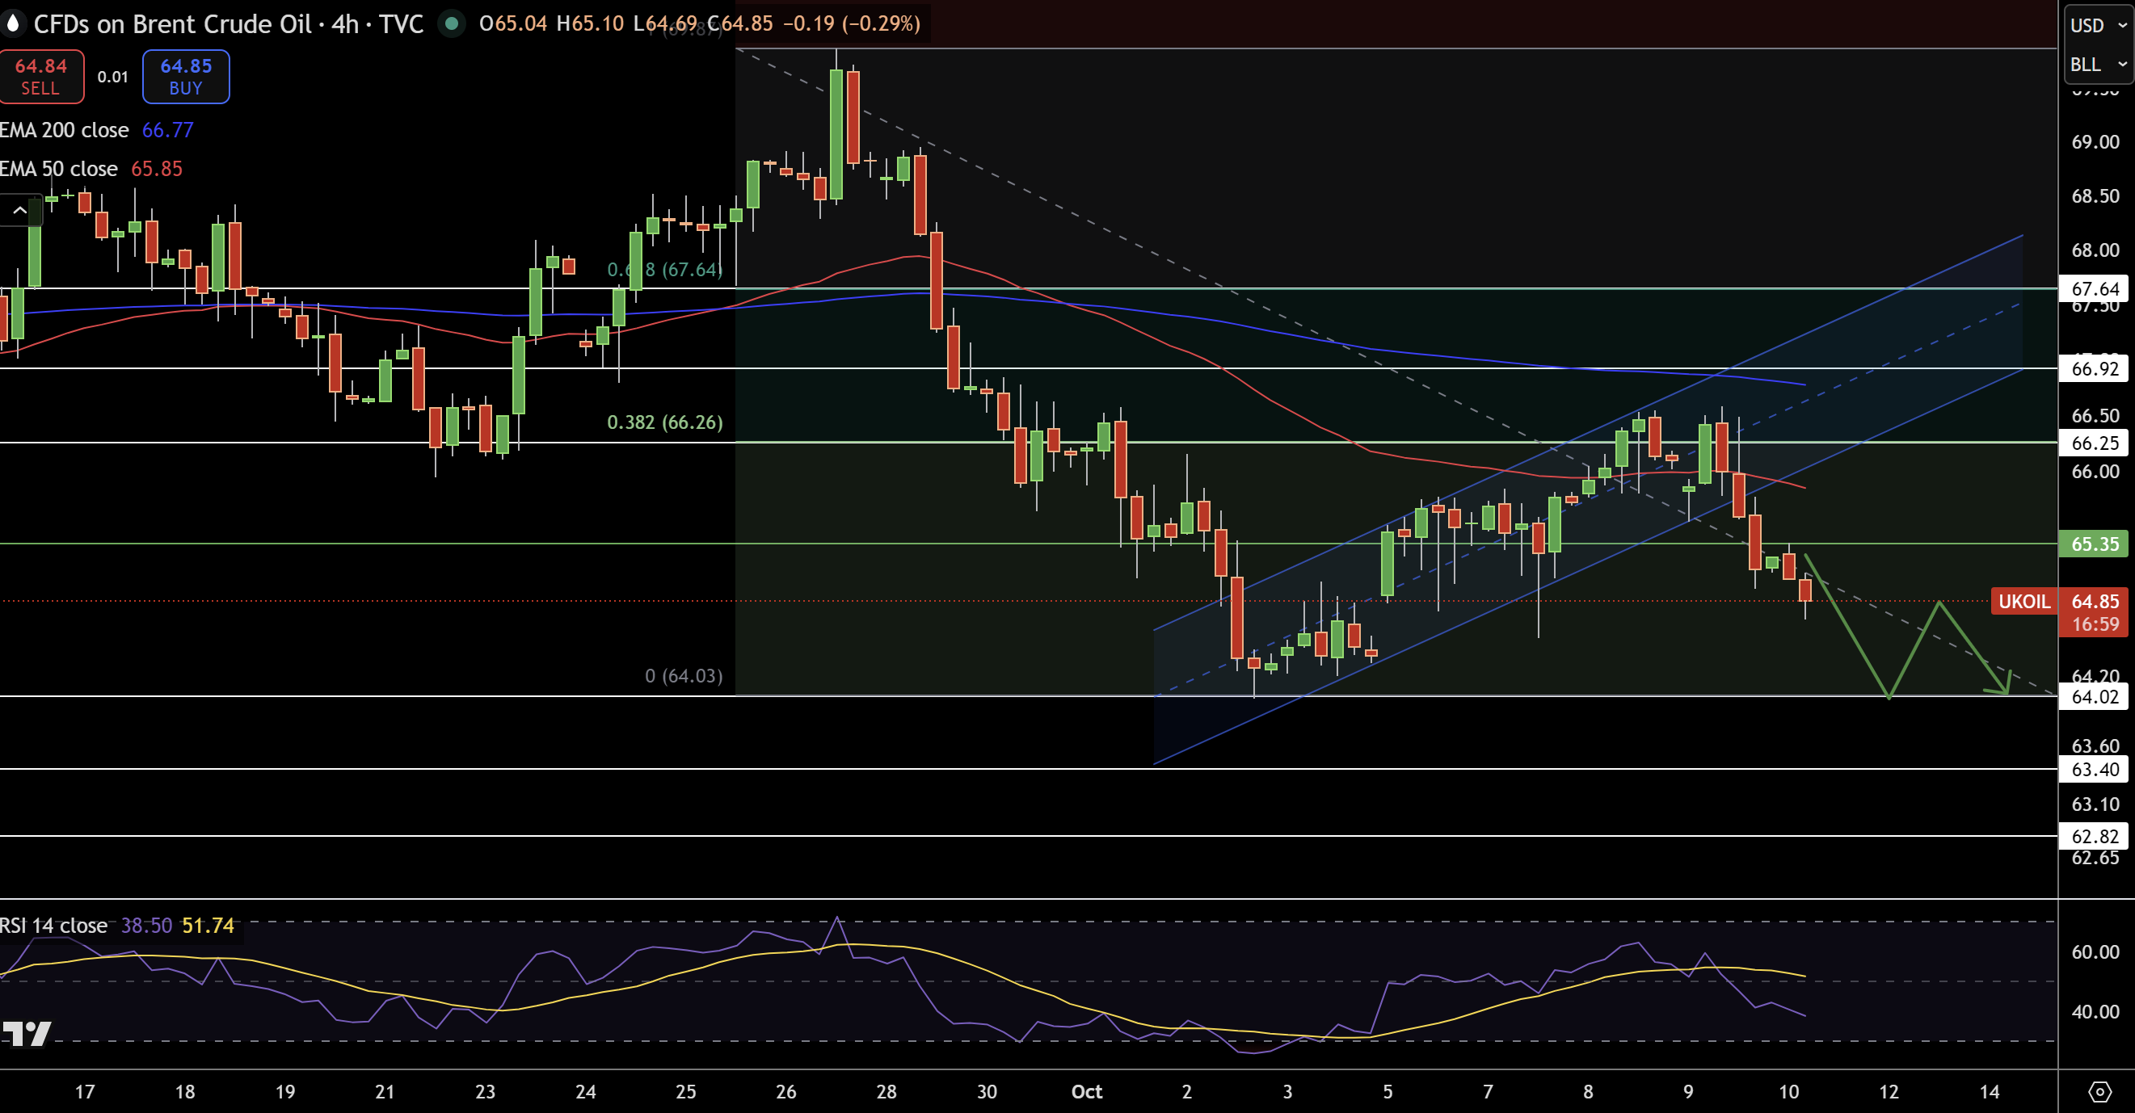This screenshot has width=2135, height=1113.
Task: Click the green market status dot
Action: pos(452,23)
